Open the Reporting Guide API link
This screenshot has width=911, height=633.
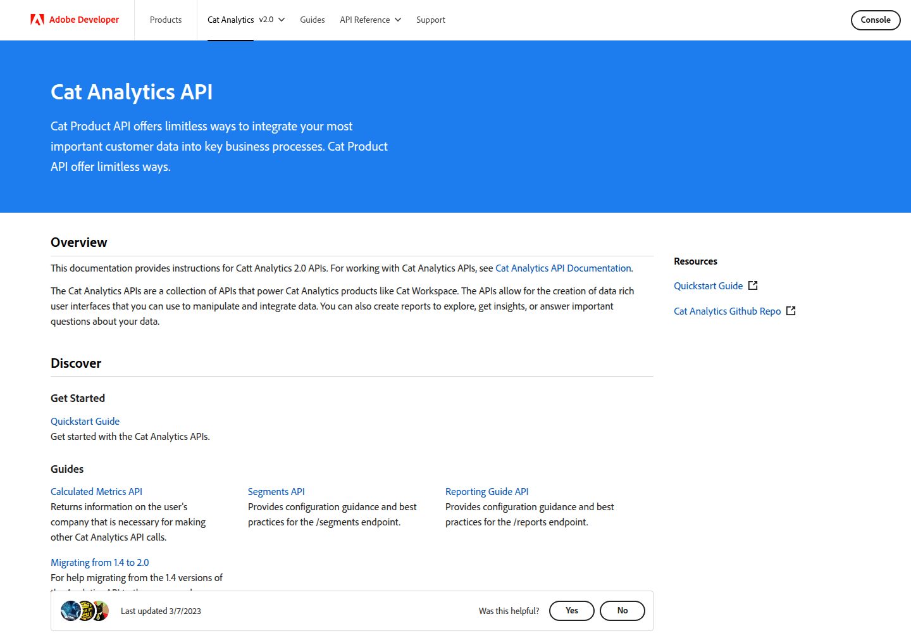tap(487, 492)
